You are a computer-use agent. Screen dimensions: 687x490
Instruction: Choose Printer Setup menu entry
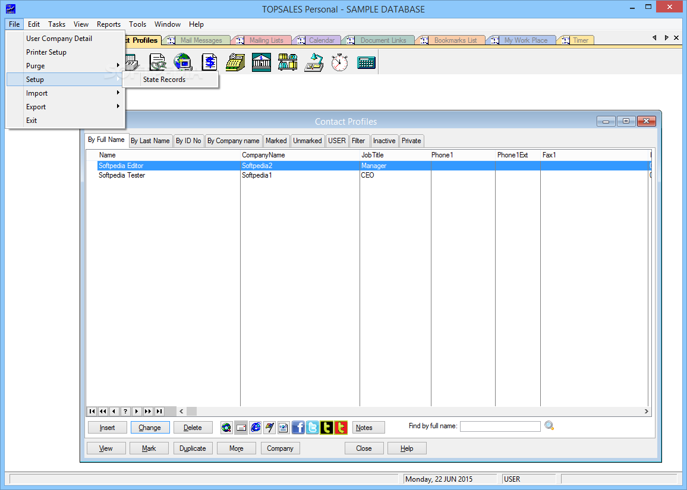(x=66, y=52)
